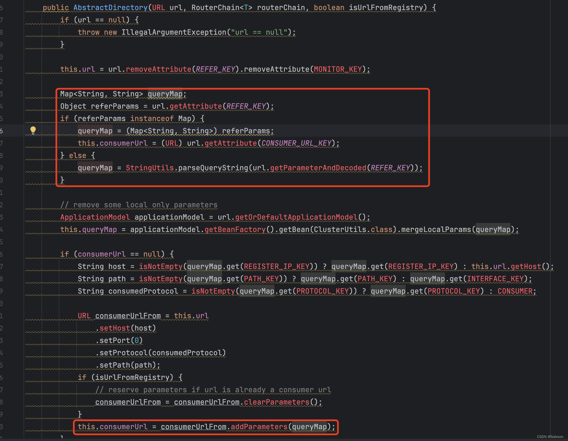
Task: Click RouterChain<T> parameter type
Action: (x=222, y=8)
